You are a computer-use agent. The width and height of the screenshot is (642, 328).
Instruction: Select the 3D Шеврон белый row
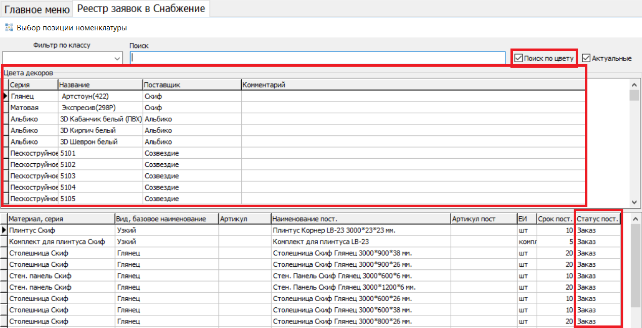click(89, 142)
